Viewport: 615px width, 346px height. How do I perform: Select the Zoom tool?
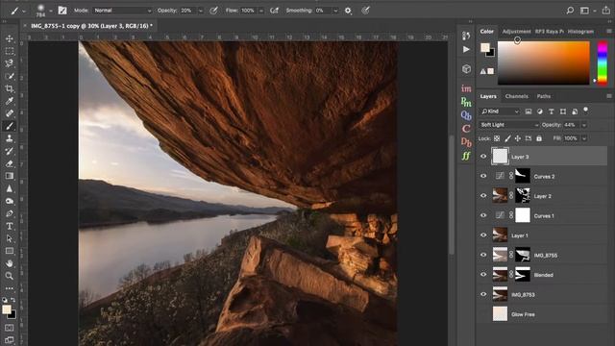click(x=9, y=276)
